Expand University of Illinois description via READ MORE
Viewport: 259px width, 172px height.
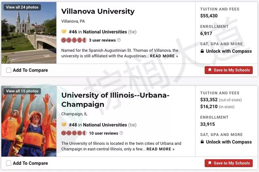click(160, 149)
